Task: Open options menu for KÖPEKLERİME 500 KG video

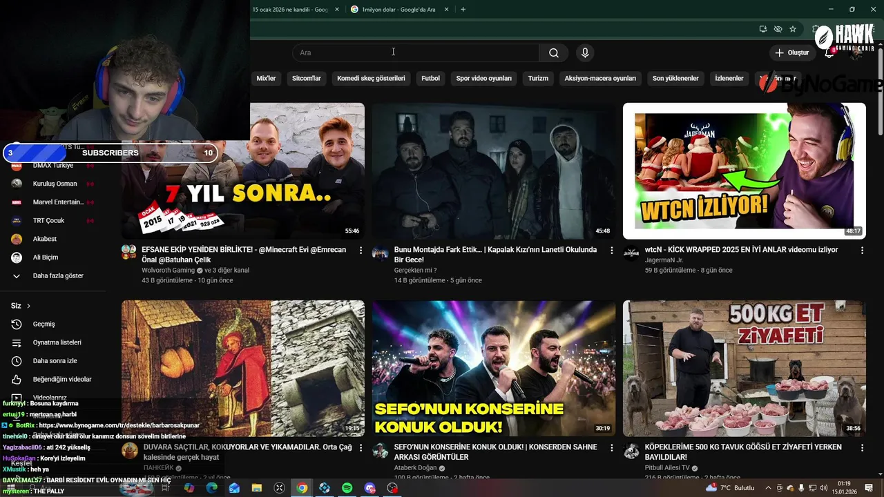Action: point(862,448)
